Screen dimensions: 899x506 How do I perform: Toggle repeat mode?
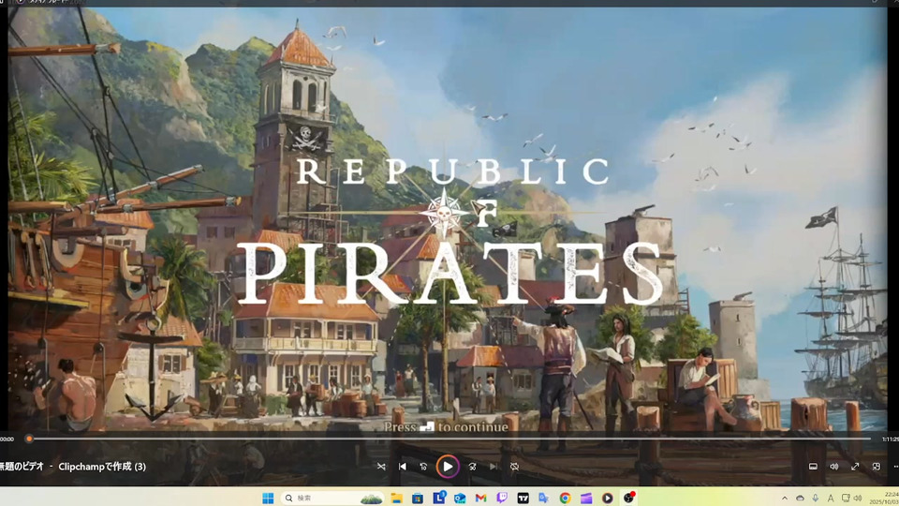514,467
